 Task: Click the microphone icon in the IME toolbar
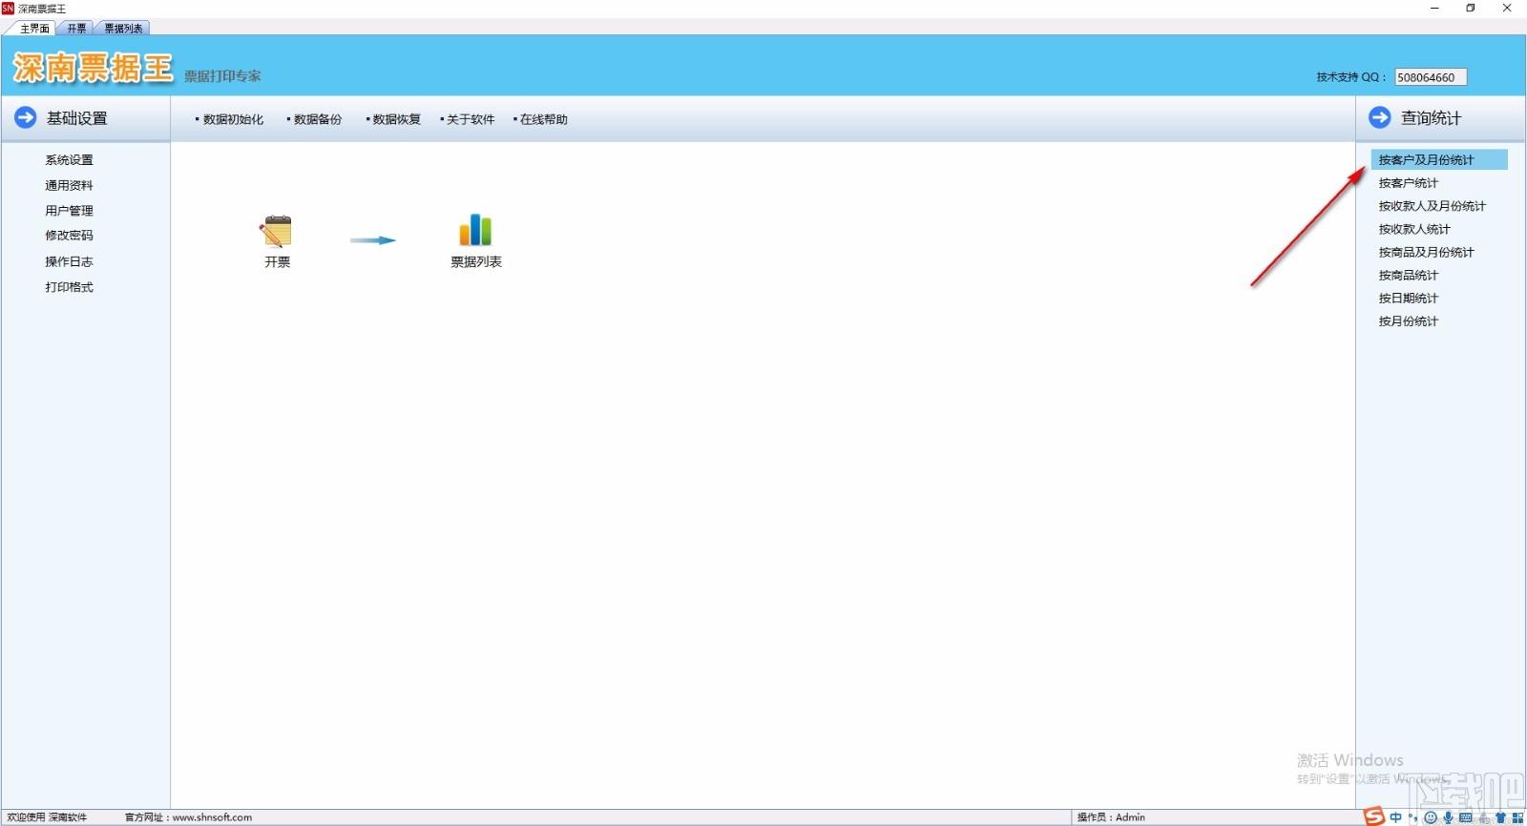pyautogui.click(x=1448, y=817)
